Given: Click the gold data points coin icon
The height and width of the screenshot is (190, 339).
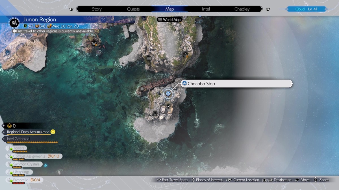Looking at the screenshot, I should pyautogui.click(x=9, y=126).
